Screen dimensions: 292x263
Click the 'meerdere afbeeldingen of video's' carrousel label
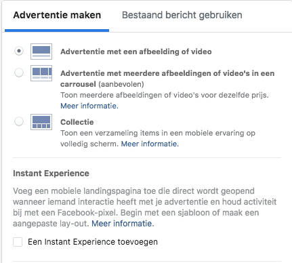(167, 79)
